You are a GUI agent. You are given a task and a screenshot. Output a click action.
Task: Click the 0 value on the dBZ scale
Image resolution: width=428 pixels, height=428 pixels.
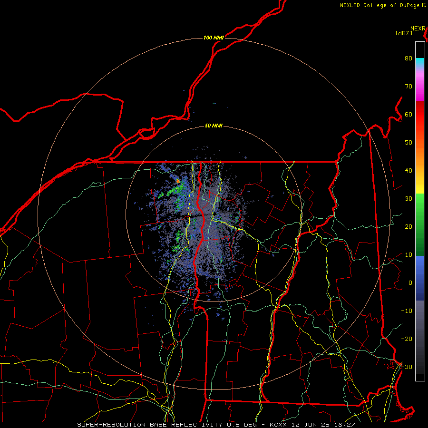click(x=410, y=283)
